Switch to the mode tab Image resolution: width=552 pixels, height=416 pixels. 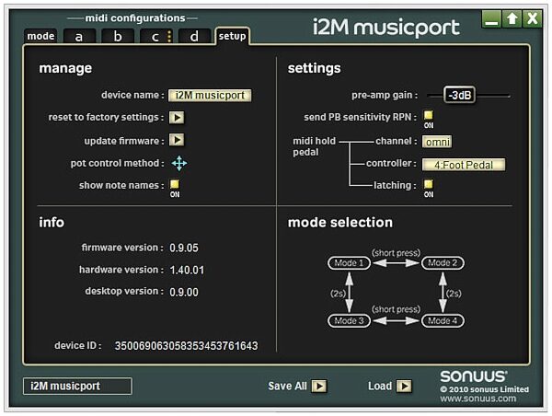click(x=40, y=36)
